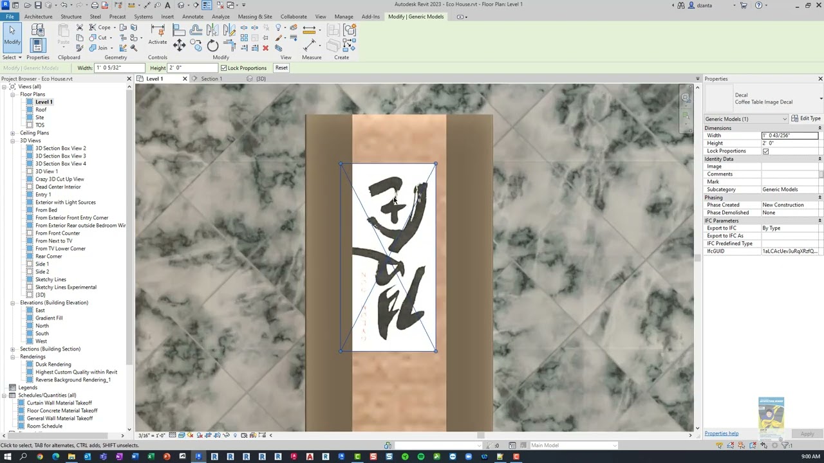Pick the Mirror - Draw Axis tool

point(229,30)
